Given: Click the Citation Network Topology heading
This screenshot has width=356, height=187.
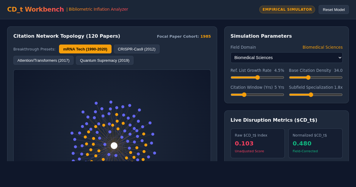Looking at the screenshot, I should pyautogui.click(x=67, y=36).
